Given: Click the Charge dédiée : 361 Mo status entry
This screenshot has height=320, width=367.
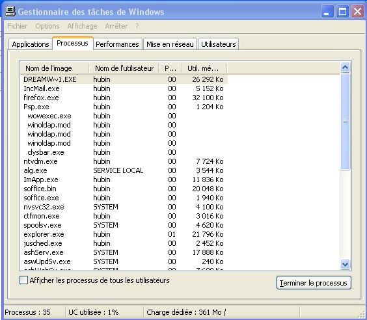Looking at the screenshot, I should 186,312.
